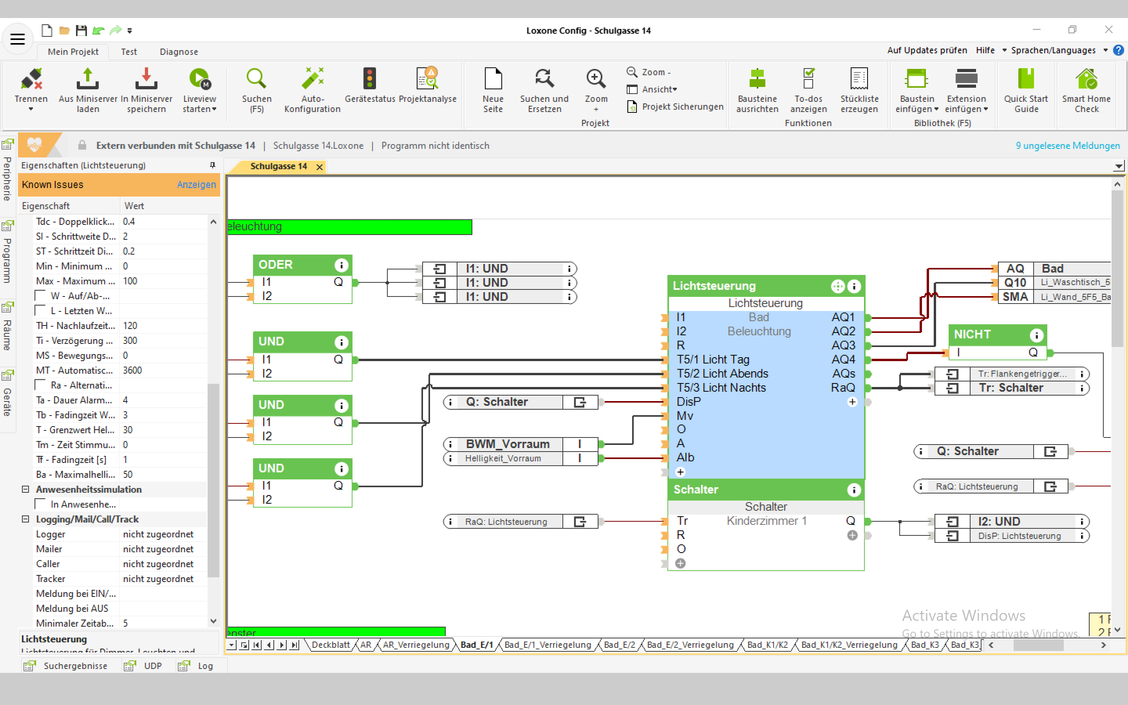Click the horizontal scrollbar of diagram
The image size is (1128, 705).
(1038, 645)
